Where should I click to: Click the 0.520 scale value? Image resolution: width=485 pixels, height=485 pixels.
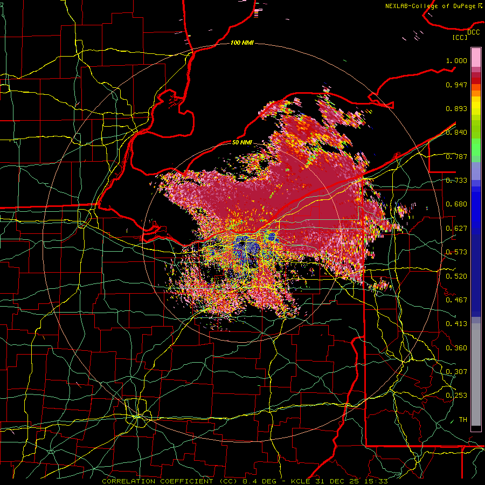tap(456, 276)
